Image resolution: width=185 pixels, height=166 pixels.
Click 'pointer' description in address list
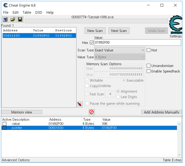coord(17,128)
